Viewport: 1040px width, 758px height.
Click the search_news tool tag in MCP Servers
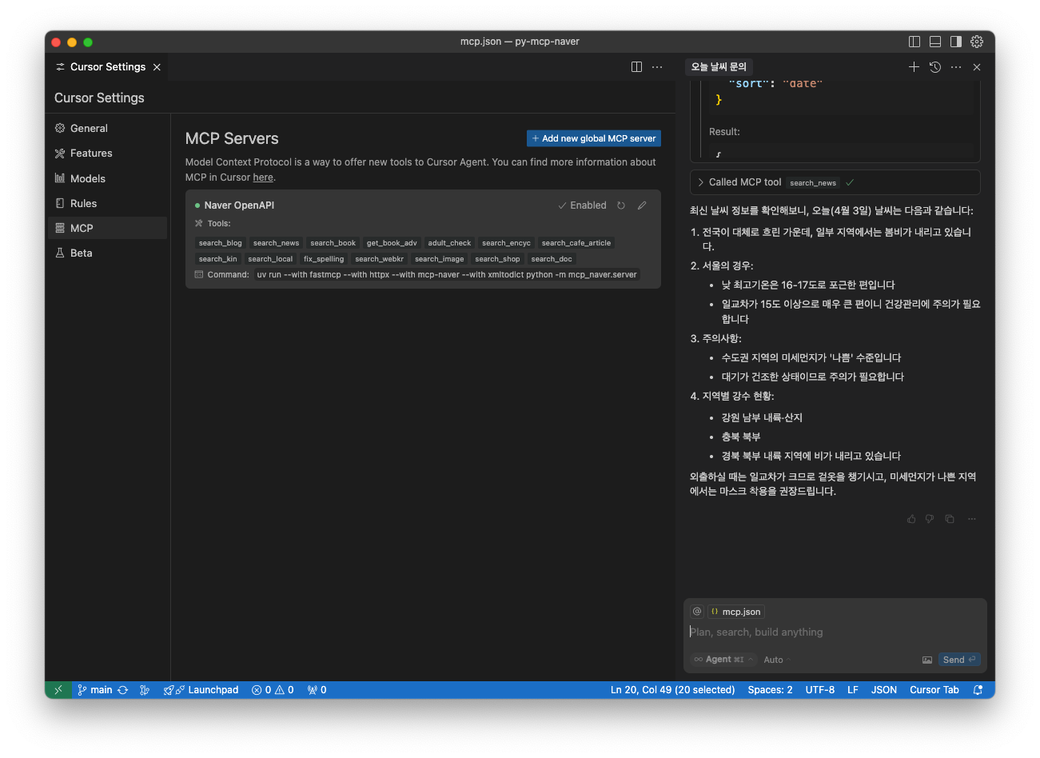(276, 243)
